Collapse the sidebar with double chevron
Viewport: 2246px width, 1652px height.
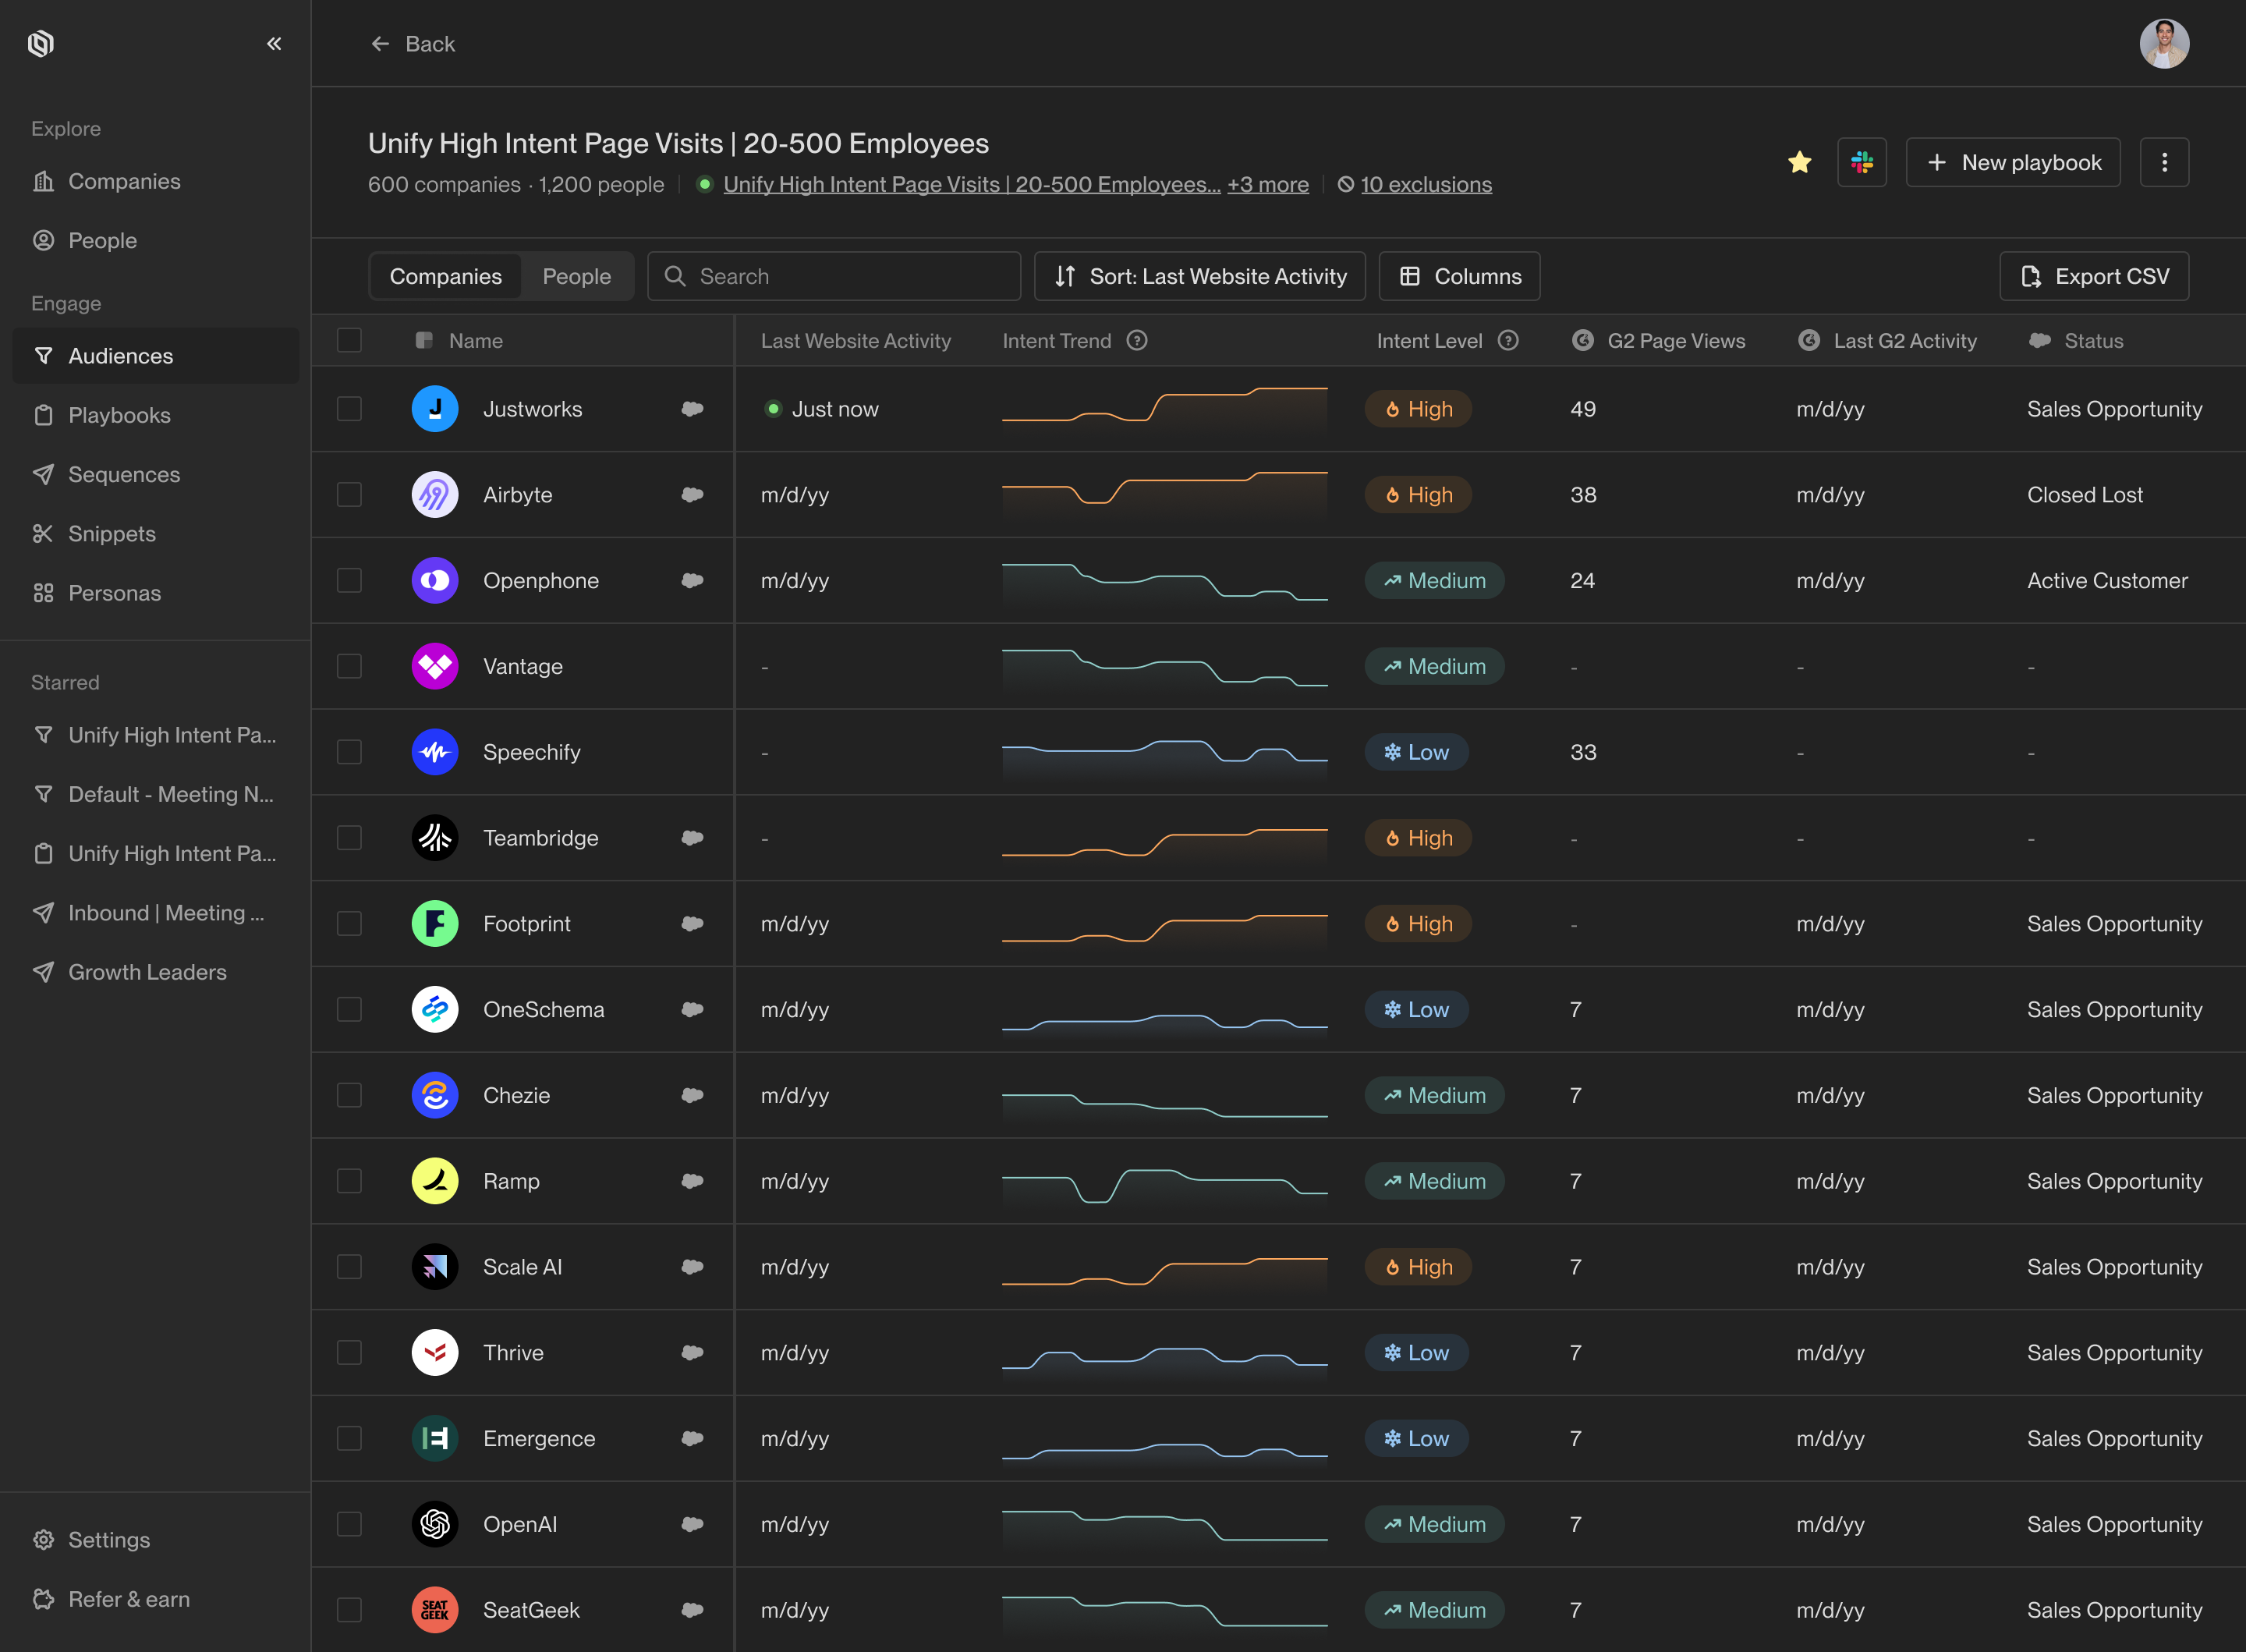(x=274, y=43)
